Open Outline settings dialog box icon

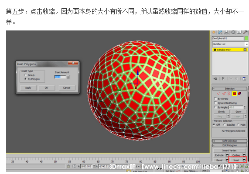(244, 155)
